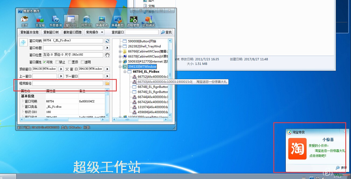The image size is (351, 179).
Task: Select 66744 Afx tree row
Action: (x=153, y=97)
